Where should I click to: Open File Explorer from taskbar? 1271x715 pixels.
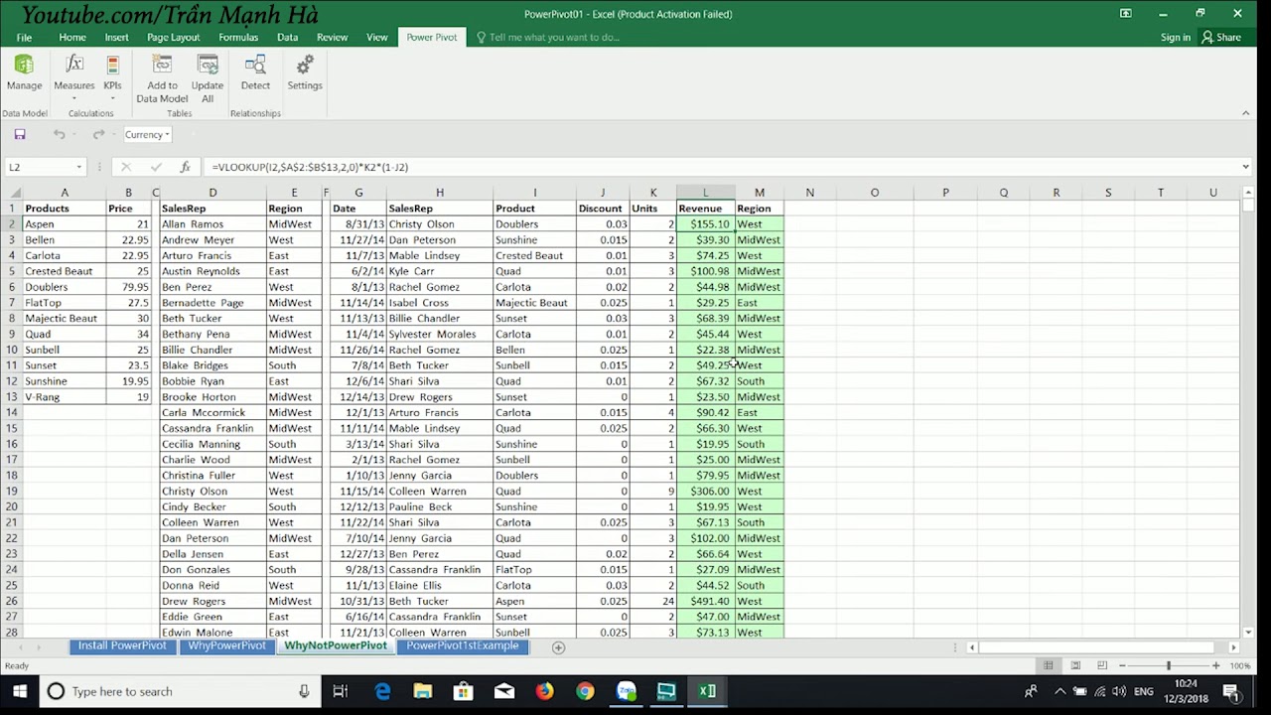tap(423, 691)
